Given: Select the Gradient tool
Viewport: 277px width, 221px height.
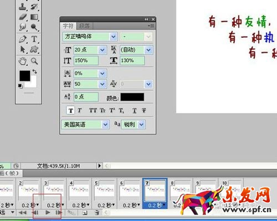Looking at the screenshot, I should 34,17.
